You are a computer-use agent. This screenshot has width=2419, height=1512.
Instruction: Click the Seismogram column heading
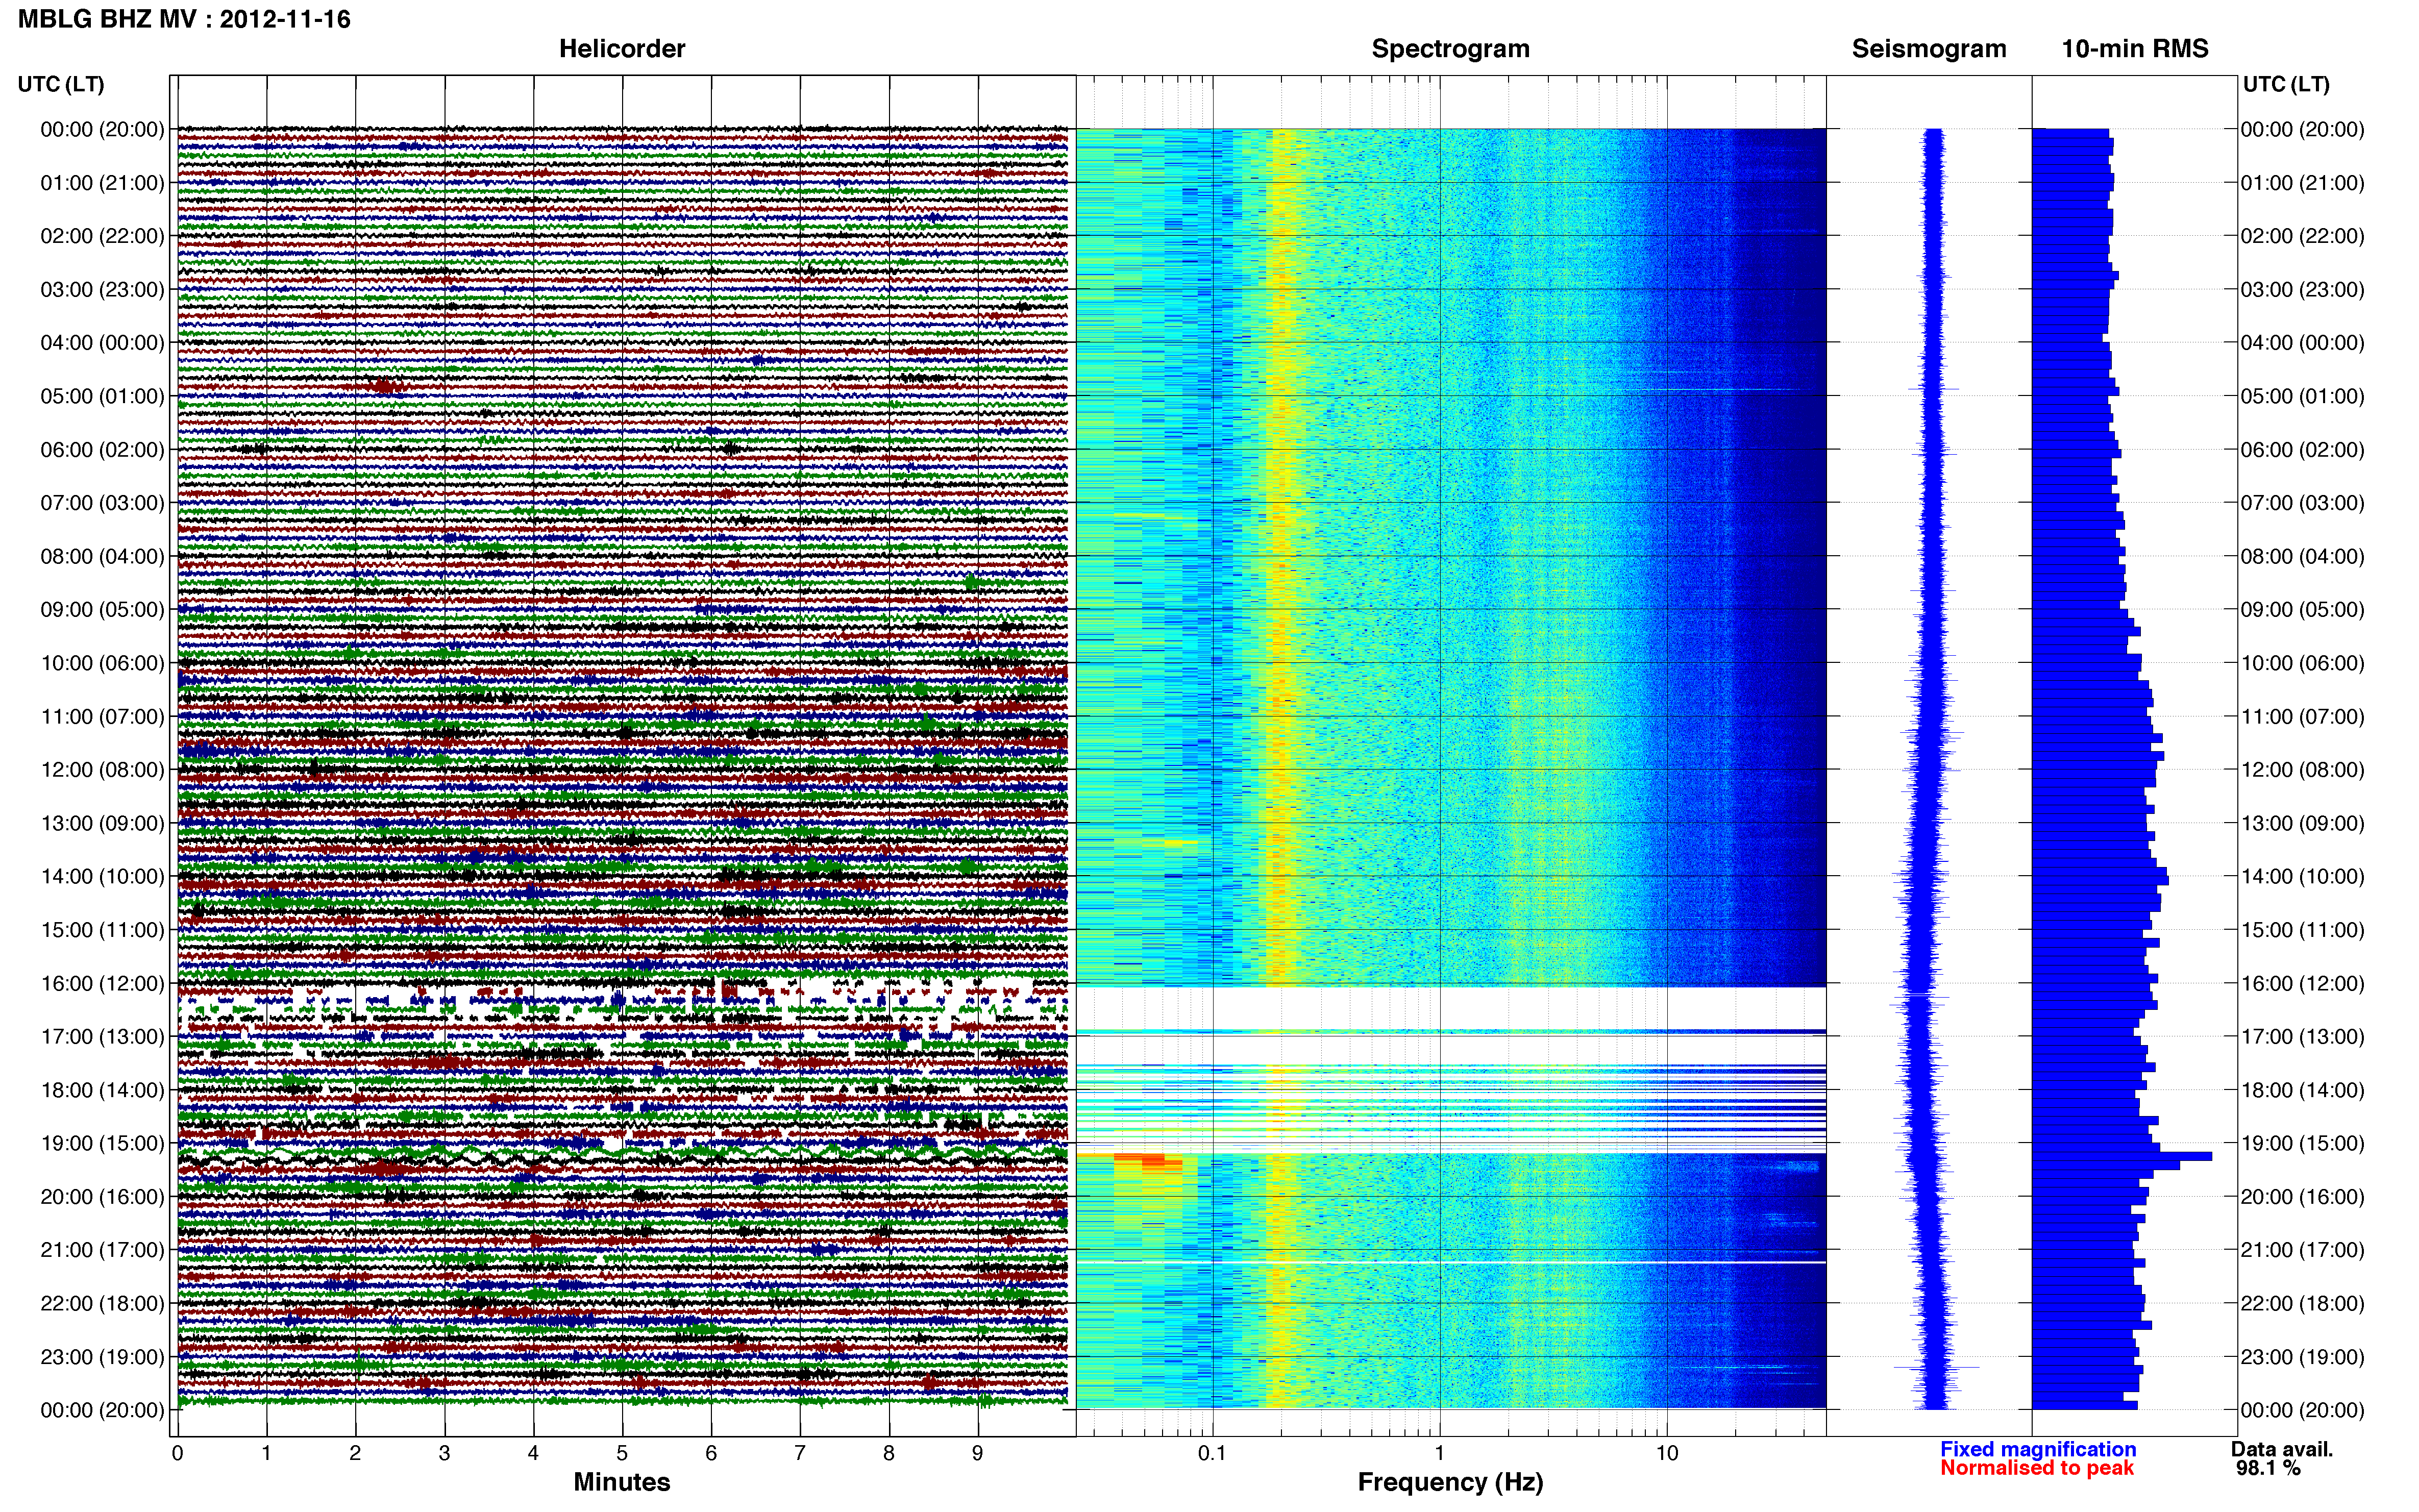pos(1928,48)
